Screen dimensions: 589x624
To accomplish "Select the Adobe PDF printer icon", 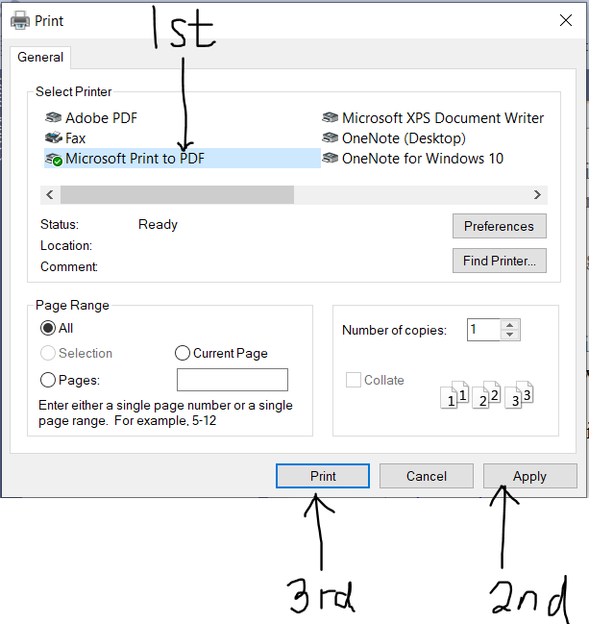I will [53, 118].
